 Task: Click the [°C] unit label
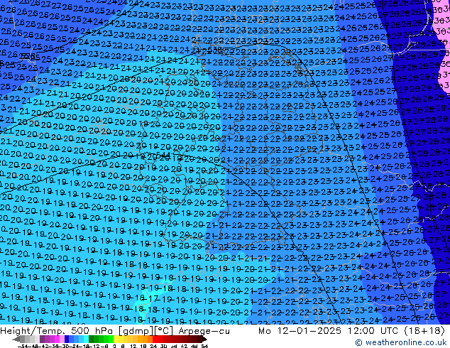[164, 331]
